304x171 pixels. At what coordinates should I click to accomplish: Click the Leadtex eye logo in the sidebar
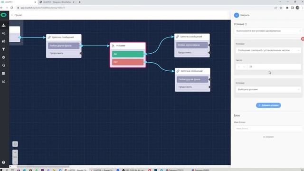click(3, 15)
